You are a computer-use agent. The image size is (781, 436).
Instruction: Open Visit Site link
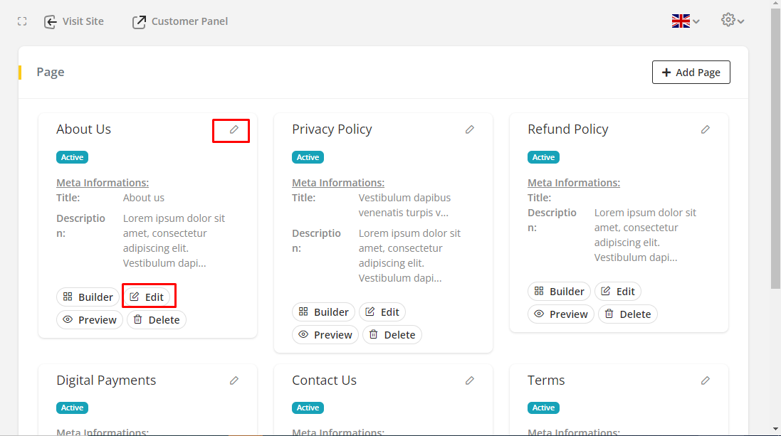(x=74, y=21)
